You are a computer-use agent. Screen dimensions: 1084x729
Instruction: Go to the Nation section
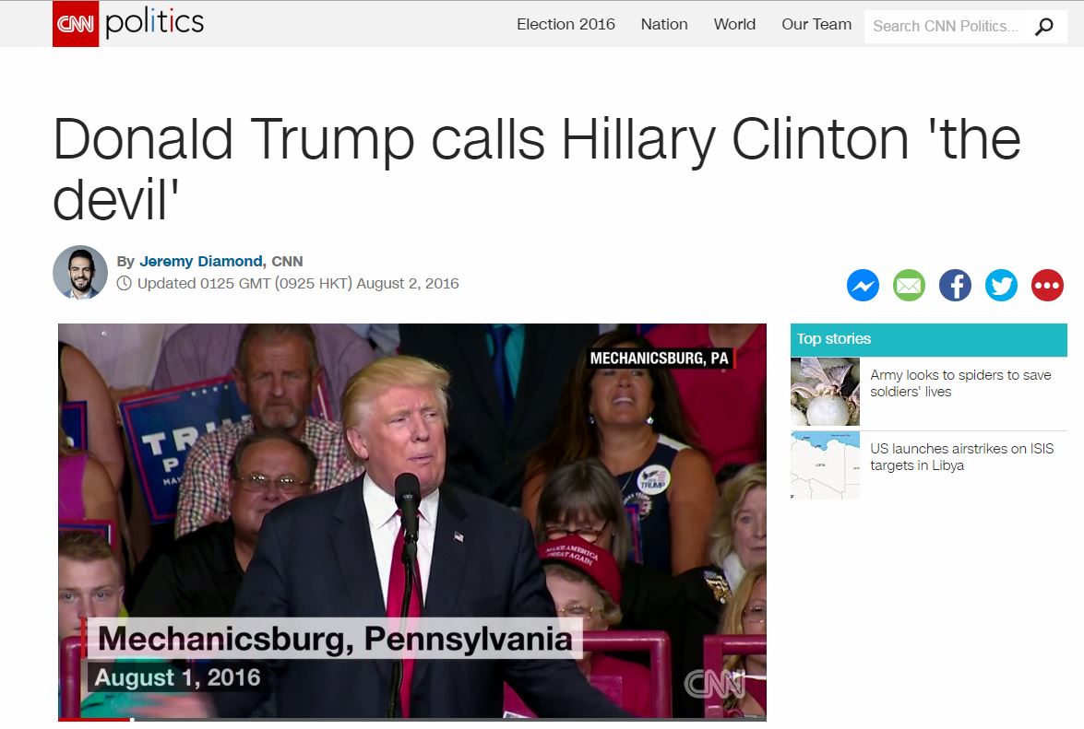663,24
